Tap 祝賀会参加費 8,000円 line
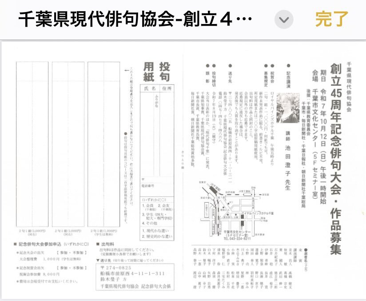The height and width of the screenshot is (301, 366). point(39,274)
